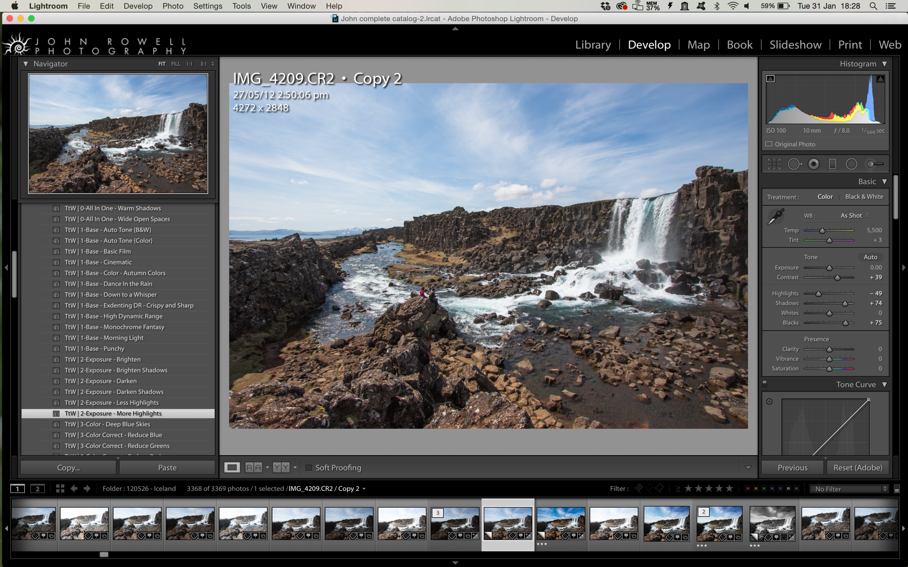Go back to previous photo with left arrow

pyautogui.click(x=74, y=488)
